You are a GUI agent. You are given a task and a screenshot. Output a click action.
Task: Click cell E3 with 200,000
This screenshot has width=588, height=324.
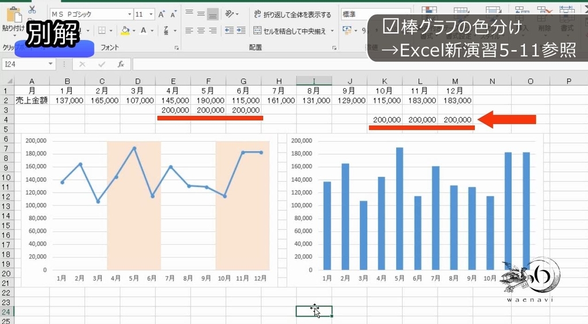pyautogui.click(x=173, y=110)
